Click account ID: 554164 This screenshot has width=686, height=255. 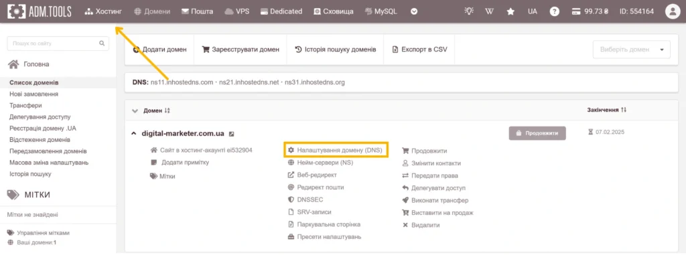tap(636, 12)
